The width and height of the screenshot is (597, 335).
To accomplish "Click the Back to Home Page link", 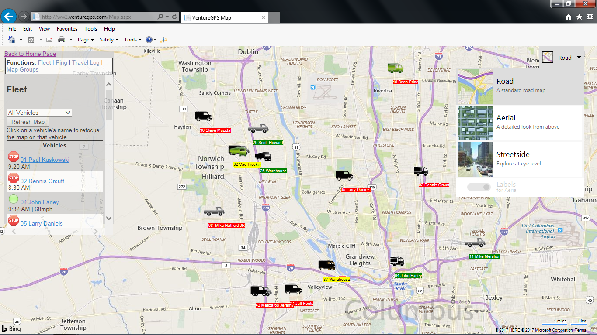I will pos(30,54).
